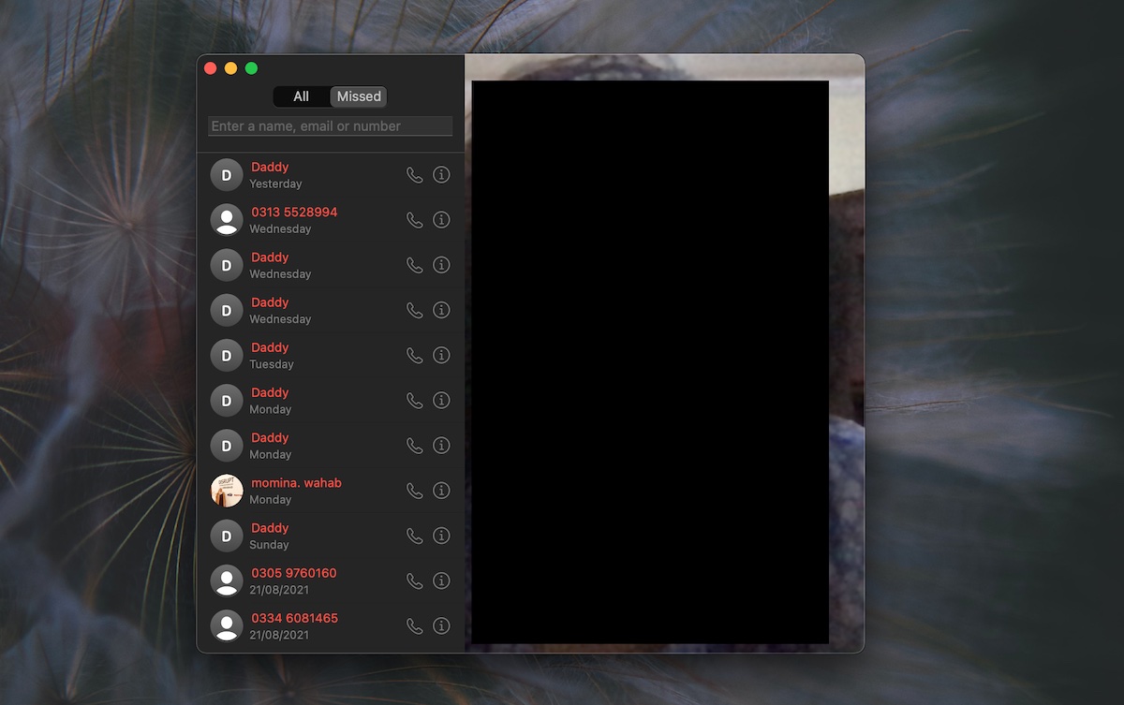Viewport: 1124px width, 705px height.
Task: Show info for Daddy's Sunday call
Action: [441, 536]
